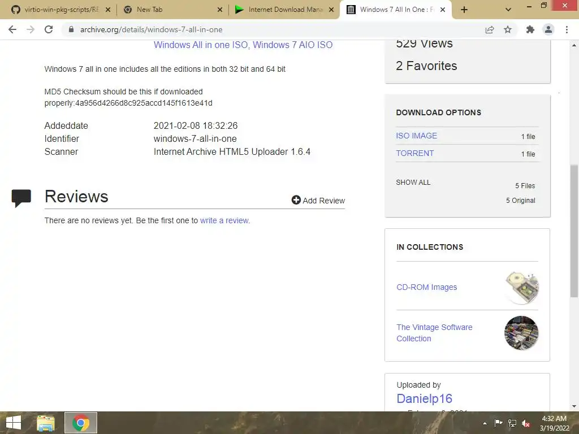Click the Chrome taskbar icon
This screenshot has width=579, height=434.
coord(81,423)
